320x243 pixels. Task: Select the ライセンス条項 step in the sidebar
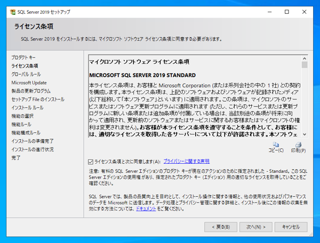pos(25,66)
